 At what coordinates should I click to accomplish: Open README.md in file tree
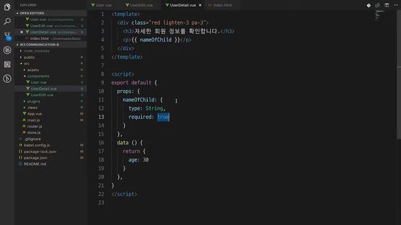tap(51, 164)
